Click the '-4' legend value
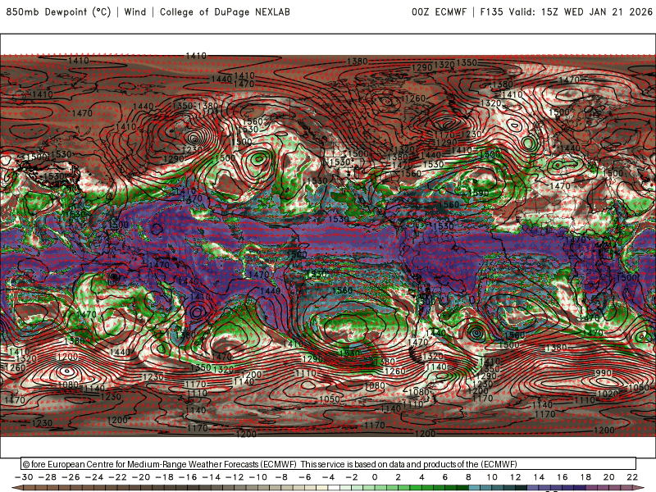The height and width of the screenshot is (492, 656). [329, 477]
